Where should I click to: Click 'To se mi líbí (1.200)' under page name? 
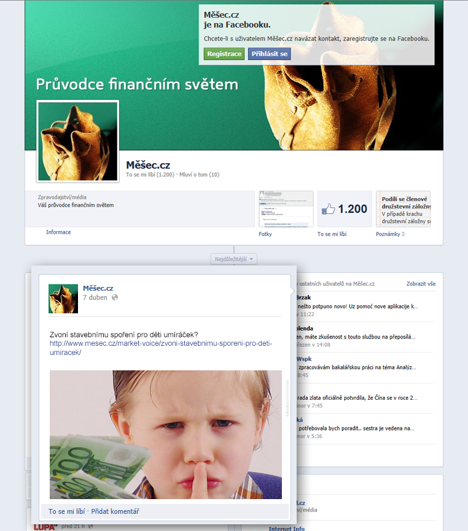(150, 175)
